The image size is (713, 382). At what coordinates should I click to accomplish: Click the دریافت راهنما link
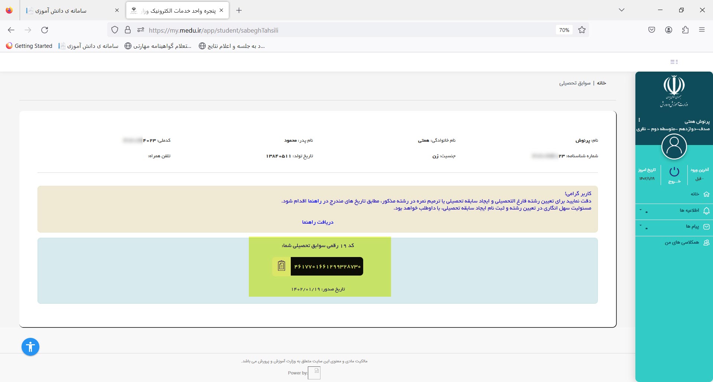pyautogui.click(x=318, y=222)
